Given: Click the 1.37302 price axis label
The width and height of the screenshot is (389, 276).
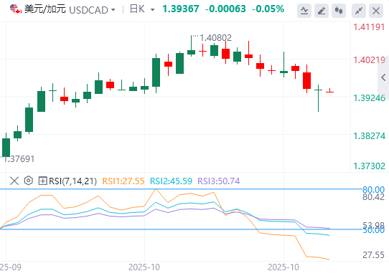Looking at the screenshot, I should click(369, 166).
